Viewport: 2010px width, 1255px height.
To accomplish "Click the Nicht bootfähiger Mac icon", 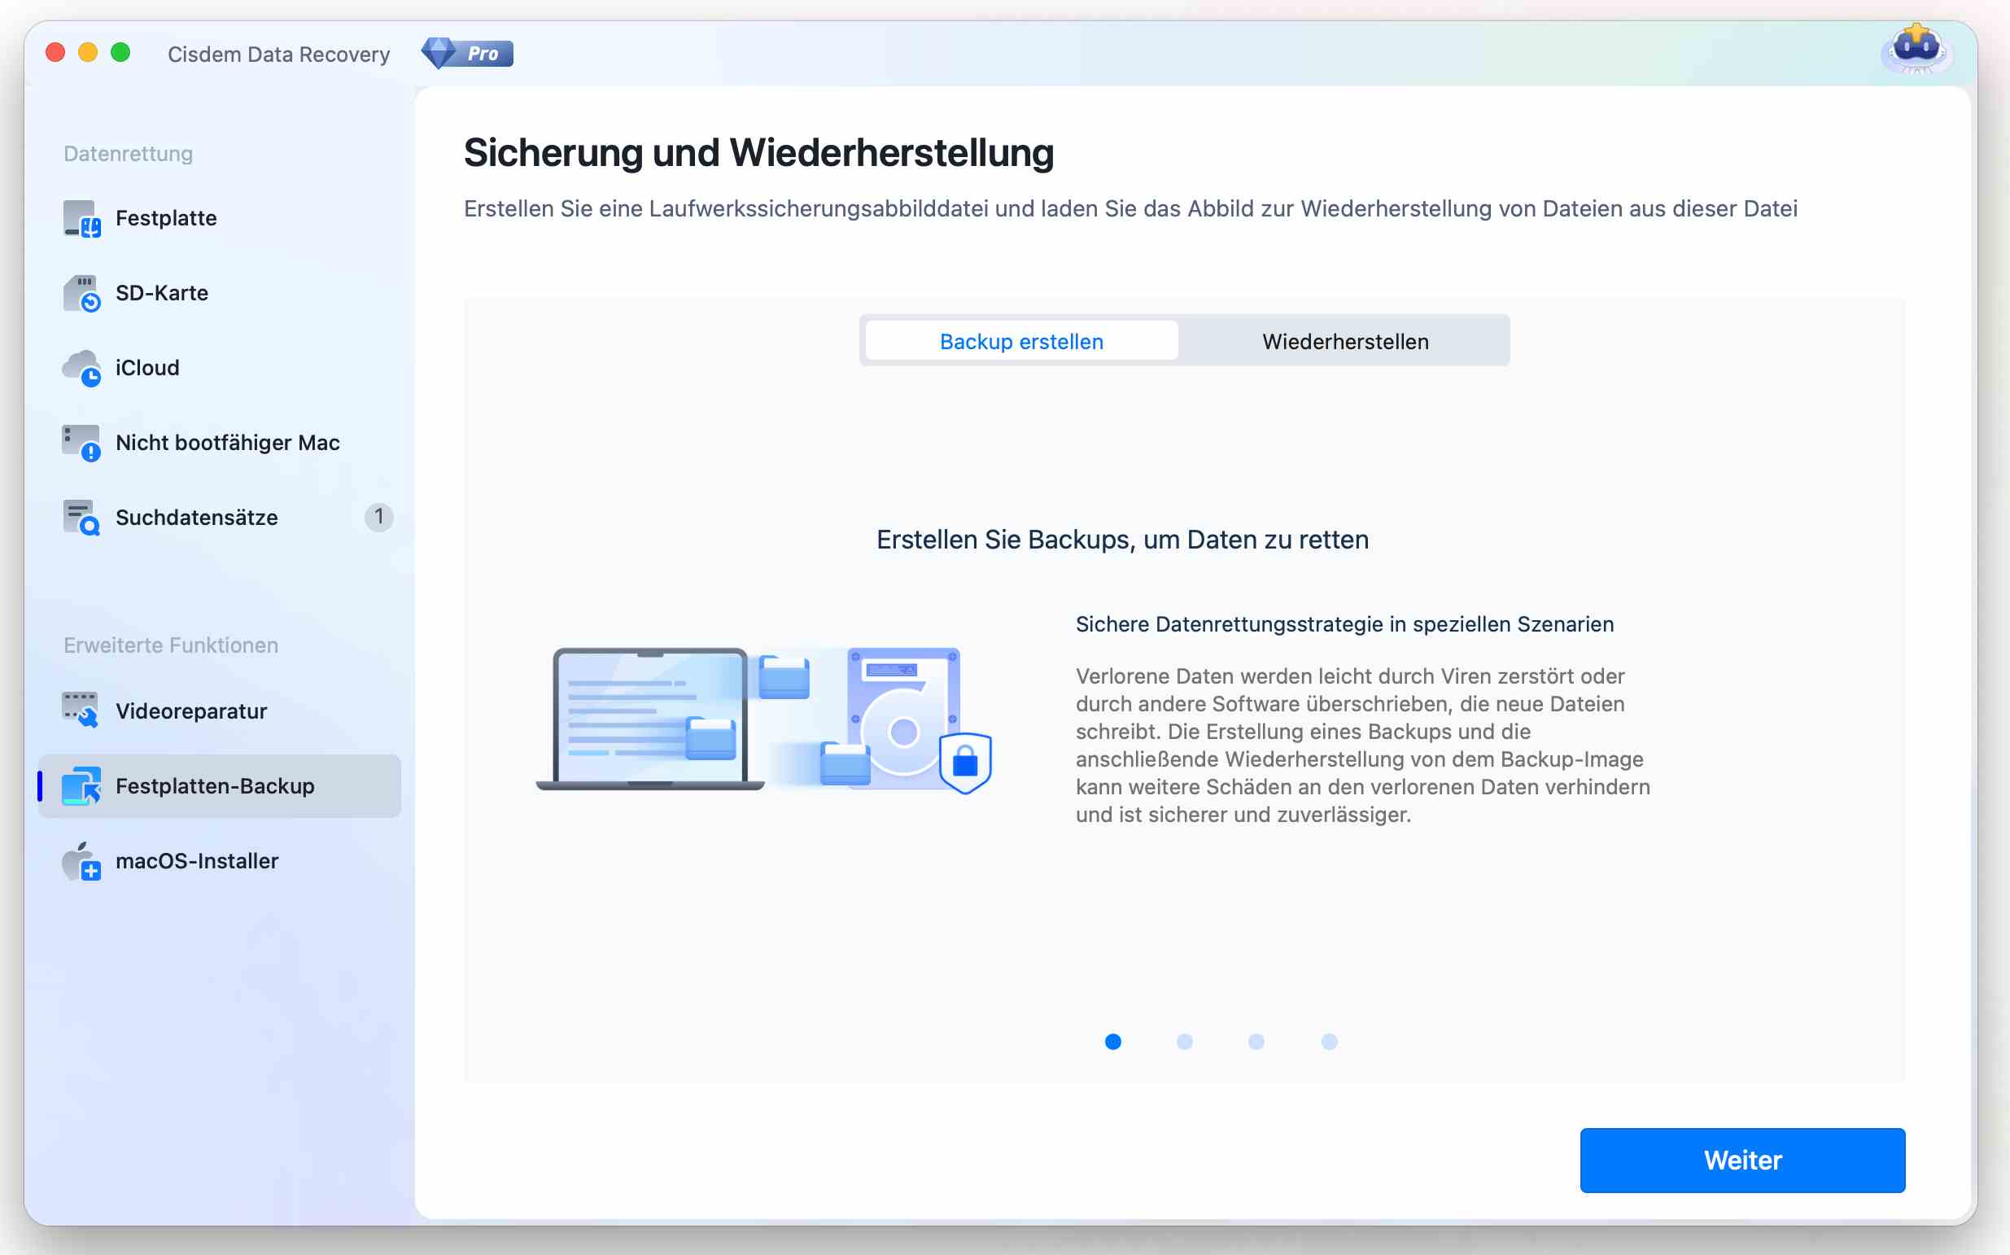I will click(x=81, y=443).
